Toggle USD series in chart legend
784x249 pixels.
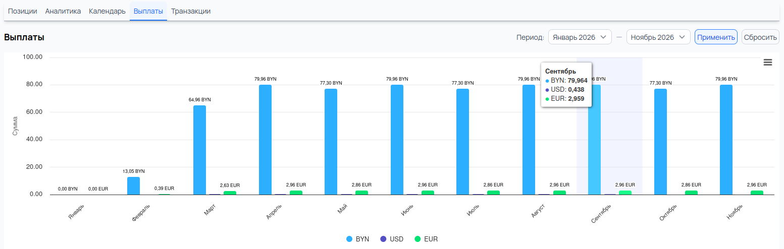click(391, 239)
